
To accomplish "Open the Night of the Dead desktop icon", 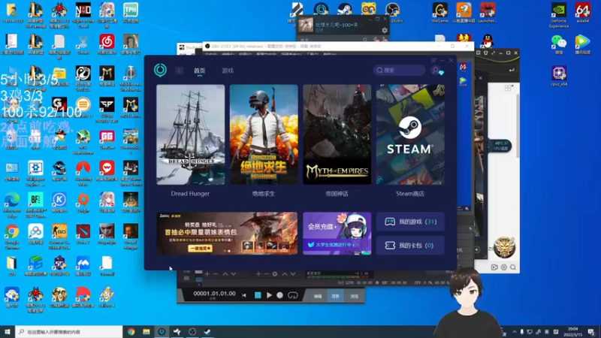I will coord(83,15).
